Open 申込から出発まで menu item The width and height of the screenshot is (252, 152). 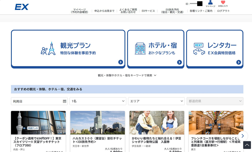(104, 11)
